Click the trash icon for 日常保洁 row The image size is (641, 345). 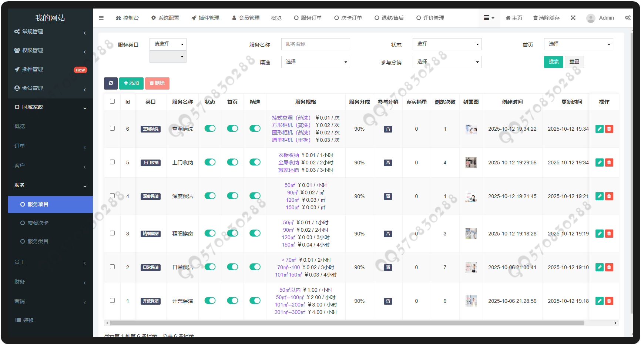(609, 267)
